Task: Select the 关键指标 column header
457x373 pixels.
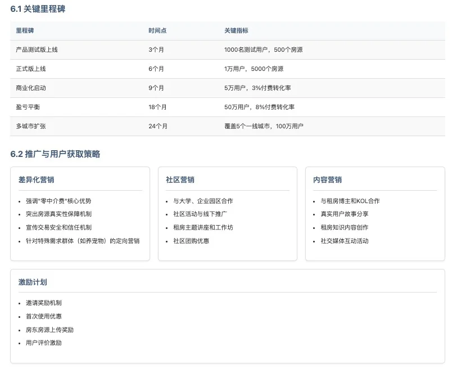Action: click(x=236, y=30)
